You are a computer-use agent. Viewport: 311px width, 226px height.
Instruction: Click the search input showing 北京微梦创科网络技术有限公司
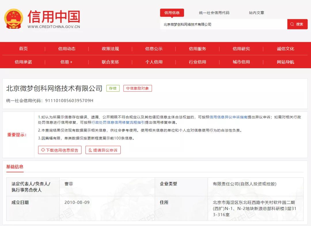pyautogui.click(x=222, y=24)
